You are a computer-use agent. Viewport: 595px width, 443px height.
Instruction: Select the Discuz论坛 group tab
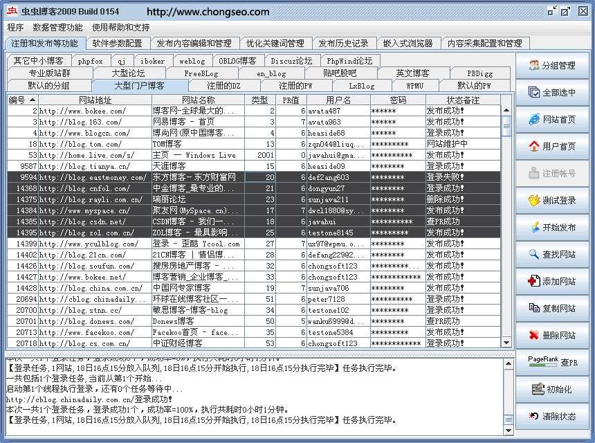[291, 61]
